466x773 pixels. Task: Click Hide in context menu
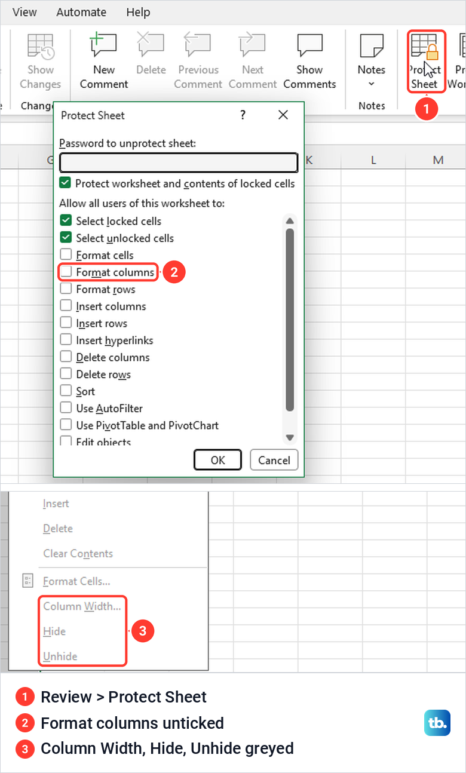point(54,631)
